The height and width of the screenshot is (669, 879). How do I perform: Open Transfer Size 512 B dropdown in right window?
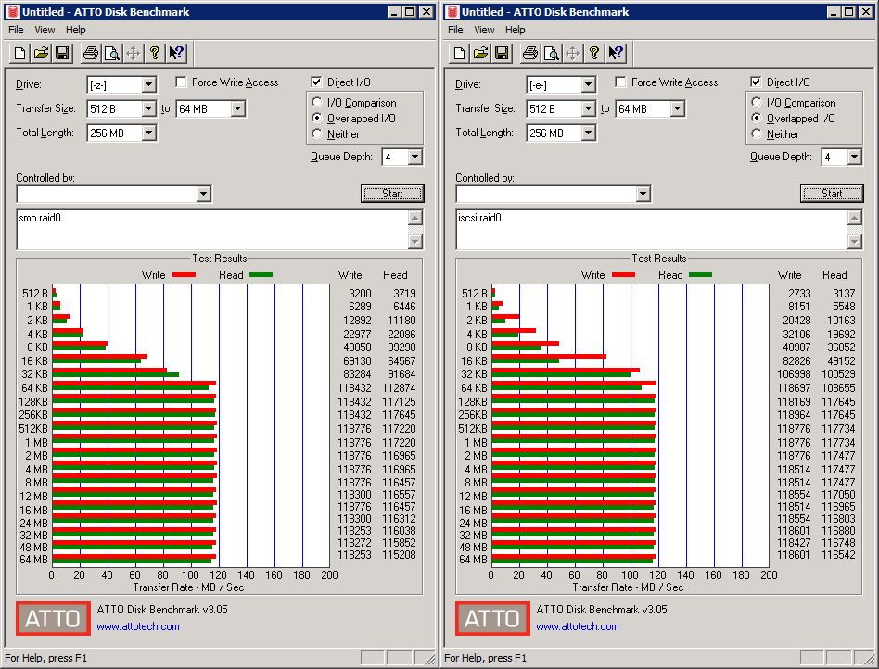588,108
